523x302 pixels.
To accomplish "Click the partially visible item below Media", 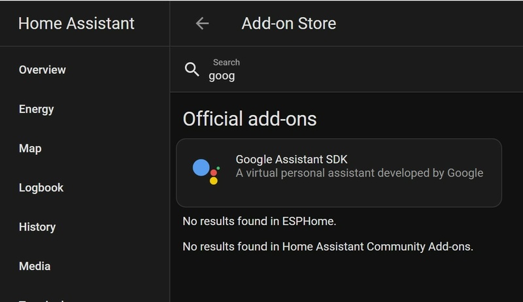I will [41, 300].
